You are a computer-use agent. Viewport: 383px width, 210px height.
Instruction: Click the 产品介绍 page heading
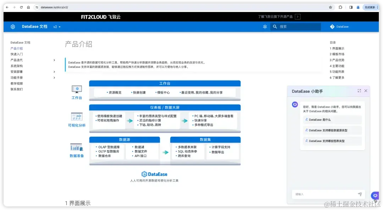click(78, 44)
